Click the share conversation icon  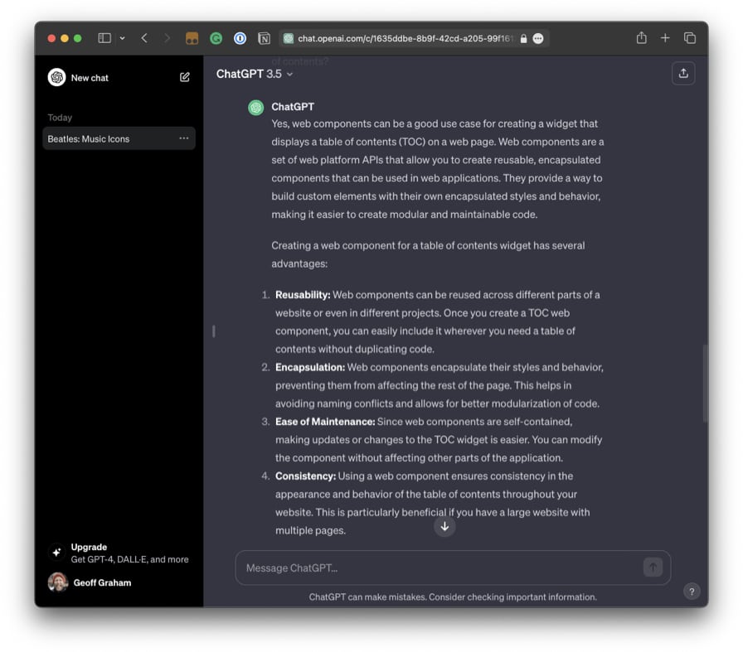(x=683, y=74)
